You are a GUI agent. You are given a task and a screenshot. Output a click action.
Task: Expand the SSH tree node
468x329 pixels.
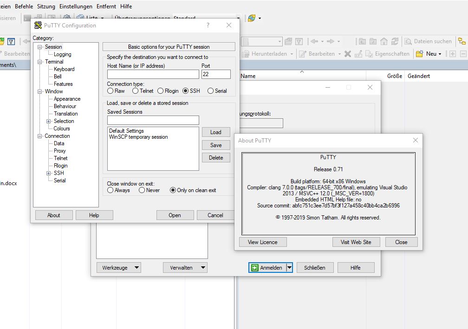coord(48,173)
